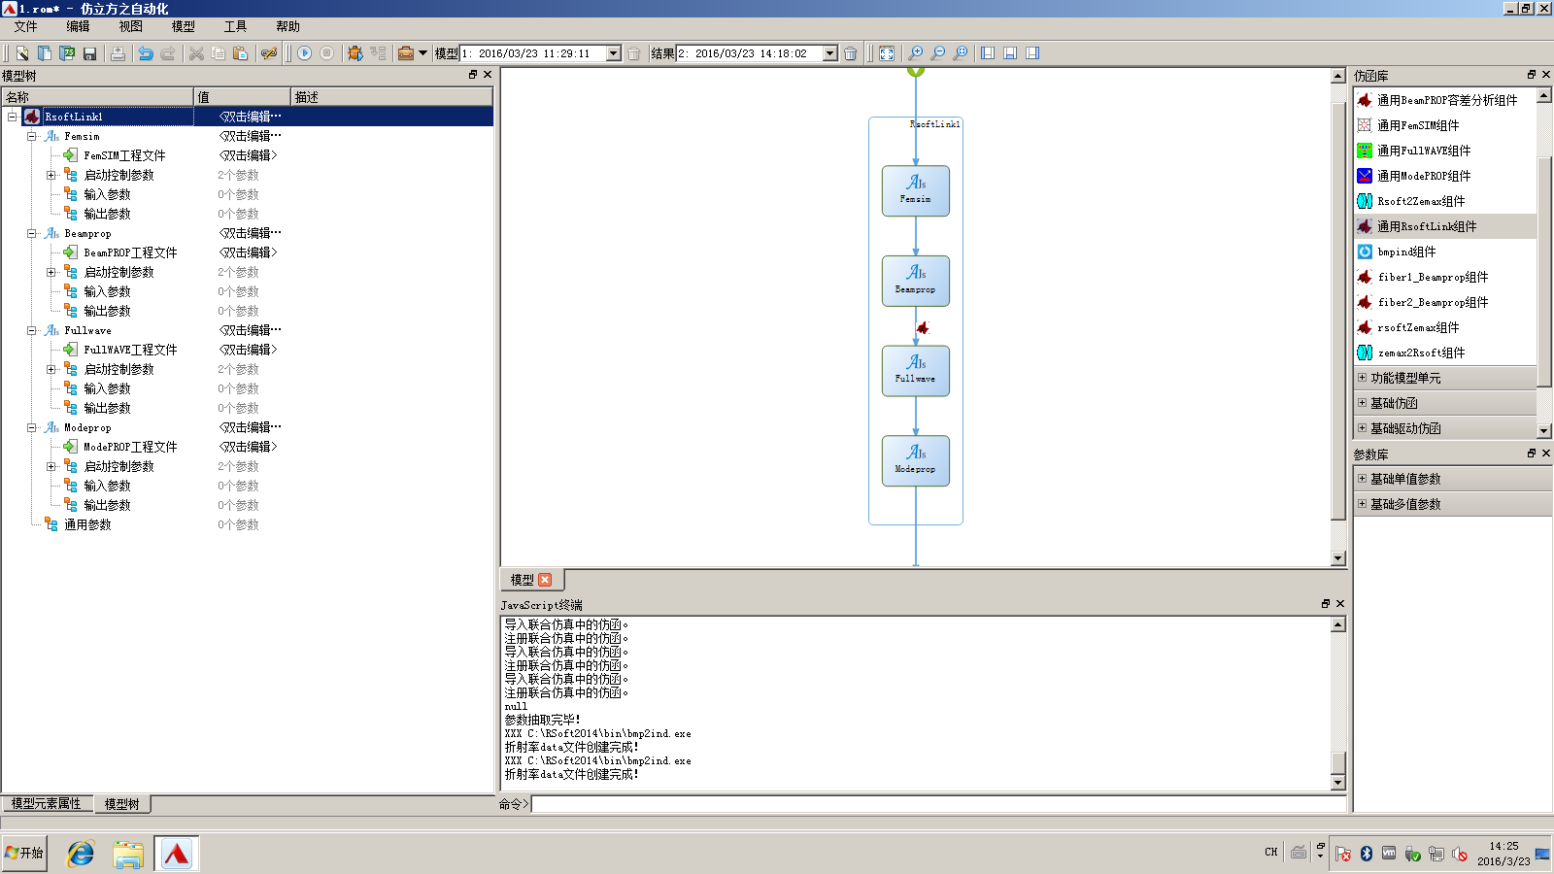The width and height of the screenshot is (1554, 874).
Task: Collapse the Beamprop tree node
Action: coord(32,233)
